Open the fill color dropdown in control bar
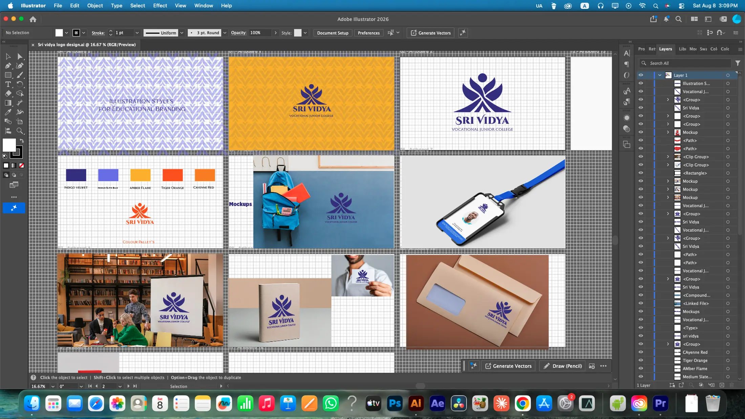 click(x=66, y=33)
